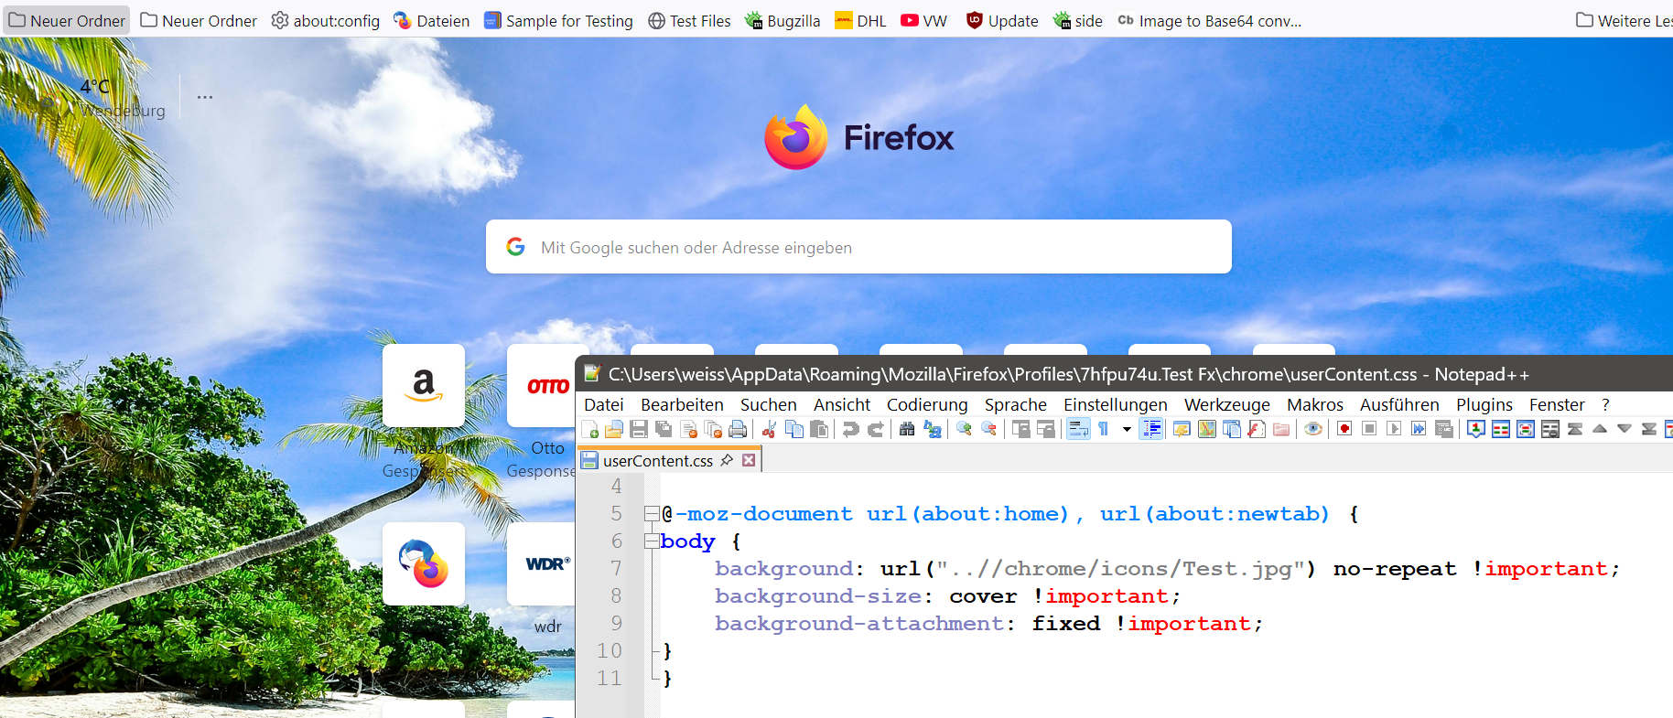Open the Suchen menu
The height and width of the screenshot is (718, 1673).
768,404
